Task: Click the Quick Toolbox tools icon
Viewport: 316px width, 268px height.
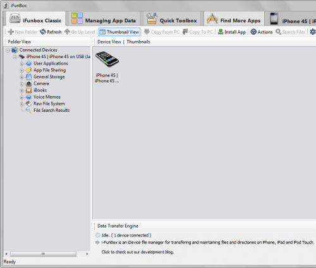Action: click(x=152, y=18)
